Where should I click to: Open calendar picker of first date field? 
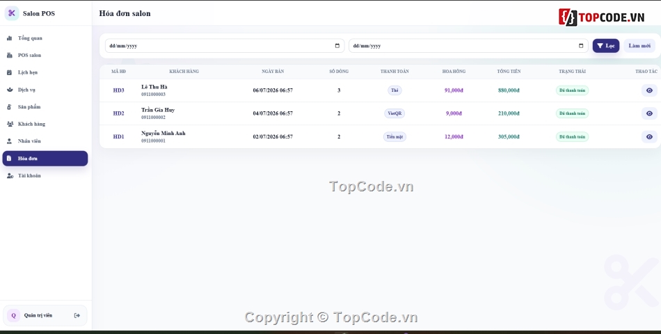(337, 45)
